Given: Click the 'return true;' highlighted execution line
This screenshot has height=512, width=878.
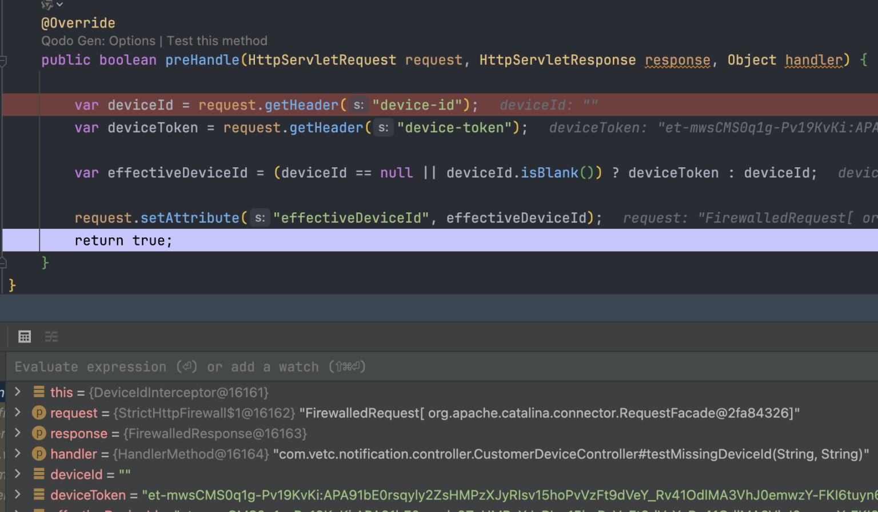Looking at the screenshot, I should pyautogui.click(x=123, y=241).
